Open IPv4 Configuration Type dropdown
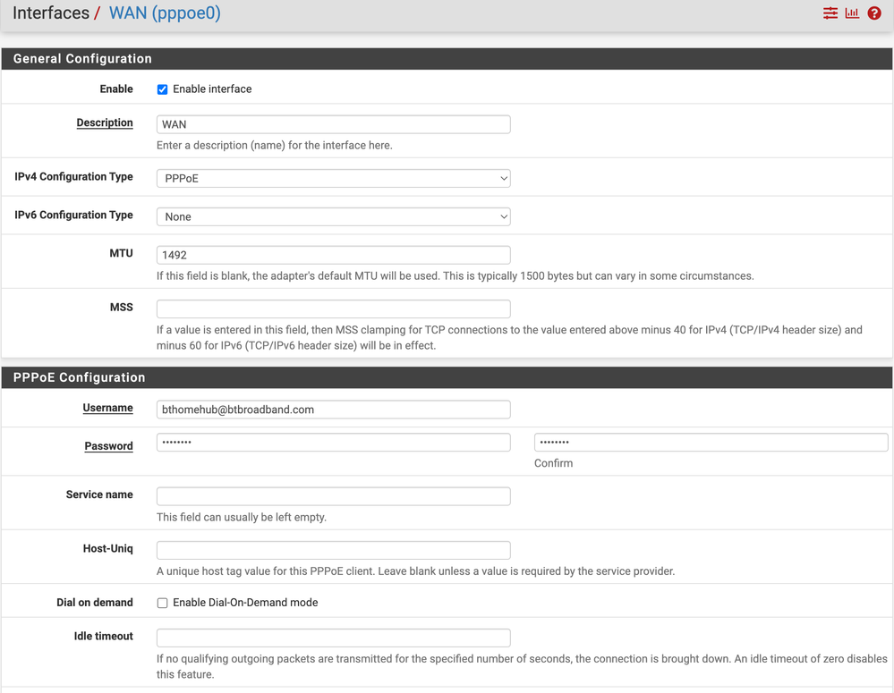The width and height of the screenshot is (894, 693). tap(333, 178)
